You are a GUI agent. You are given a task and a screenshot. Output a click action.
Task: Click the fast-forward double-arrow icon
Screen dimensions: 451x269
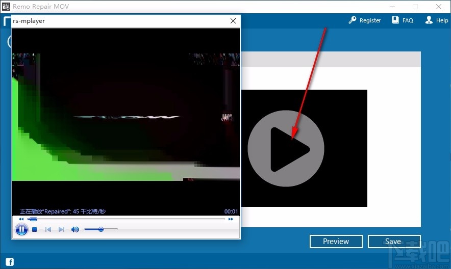(x=231, y=219)
